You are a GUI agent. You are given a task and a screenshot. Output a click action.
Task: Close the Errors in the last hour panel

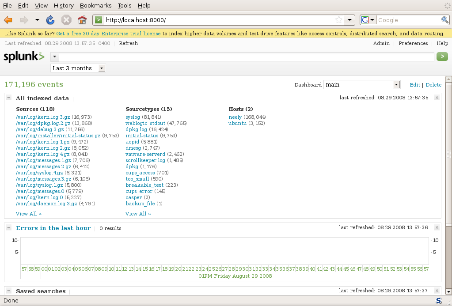pos(437,228)
